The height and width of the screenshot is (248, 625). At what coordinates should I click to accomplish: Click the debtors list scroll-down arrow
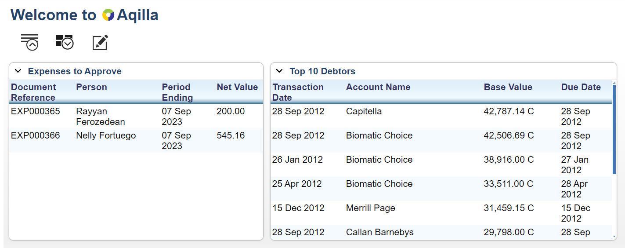tap(614, 237)
